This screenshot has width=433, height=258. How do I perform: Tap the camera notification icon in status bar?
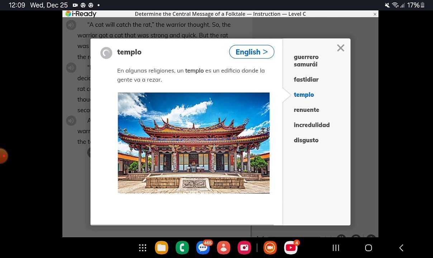(x=75, y=5)
